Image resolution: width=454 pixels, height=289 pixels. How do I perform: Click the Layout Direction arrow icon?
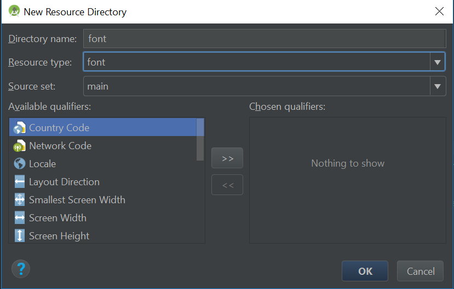tap(20, 182)
